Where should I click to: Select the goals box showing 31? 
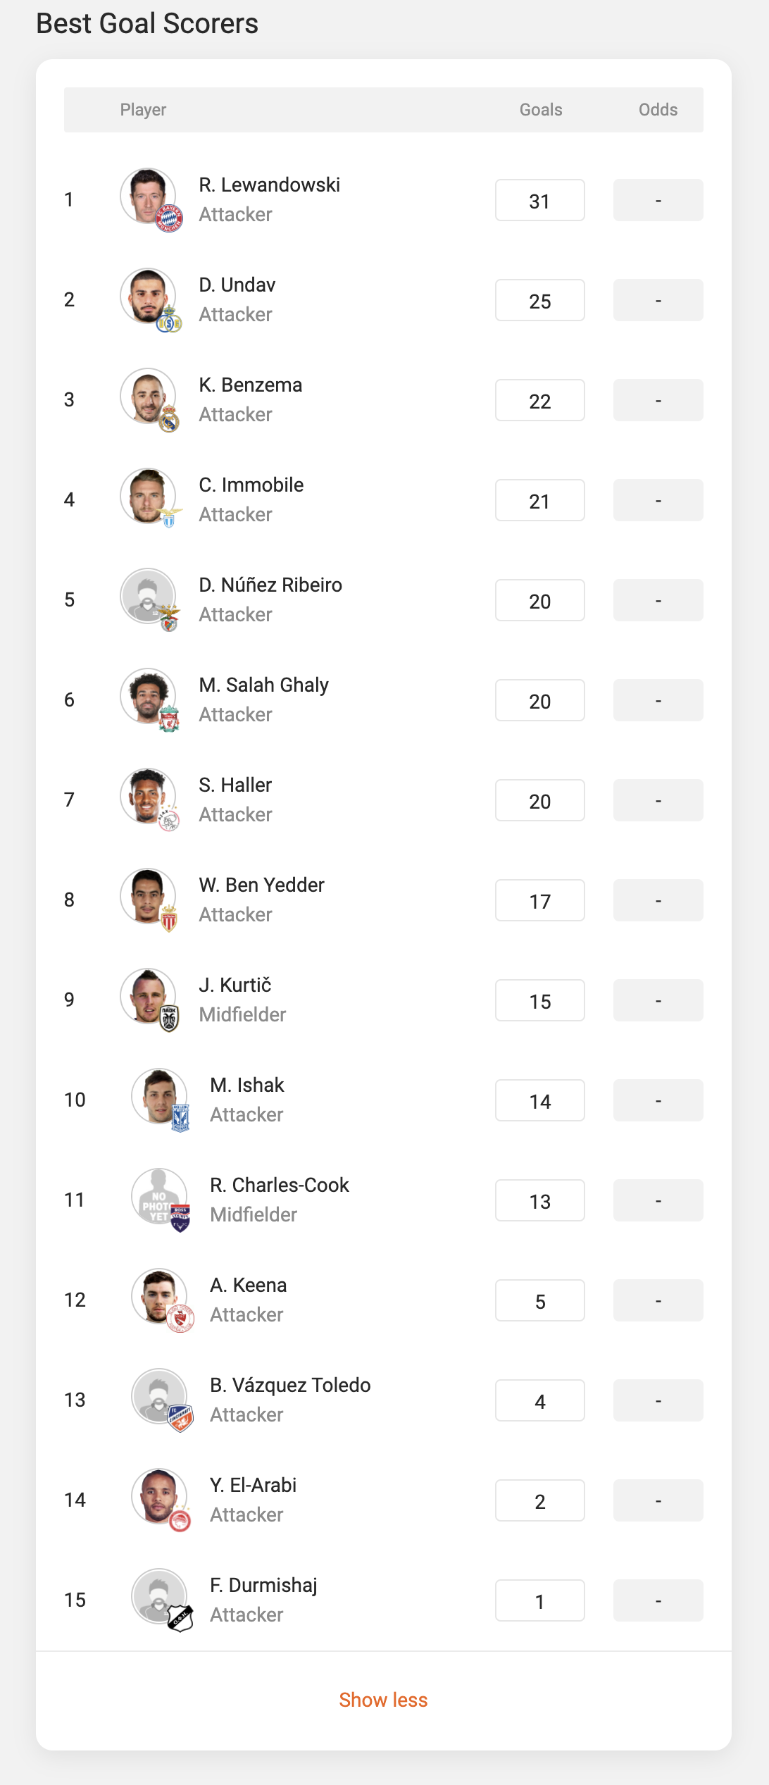(x=539, y=200)
